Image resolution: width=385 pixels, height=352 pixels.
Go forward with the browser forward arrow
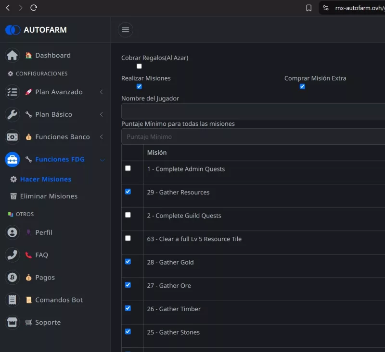21,8
